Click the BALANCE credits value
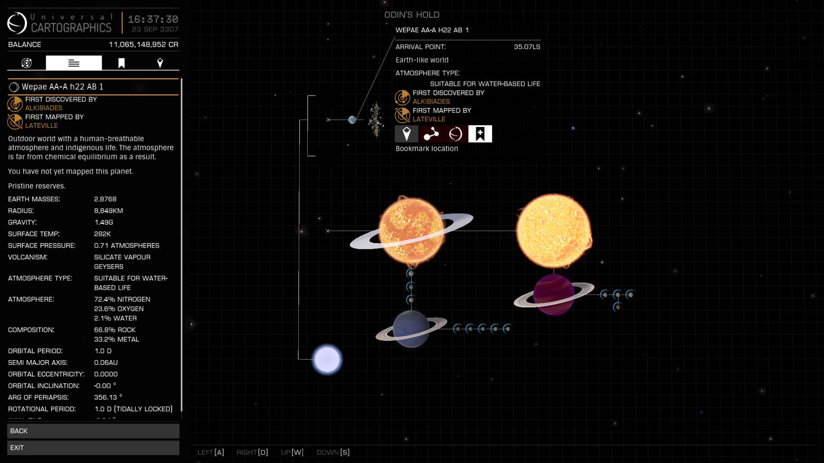 [143, 45]
